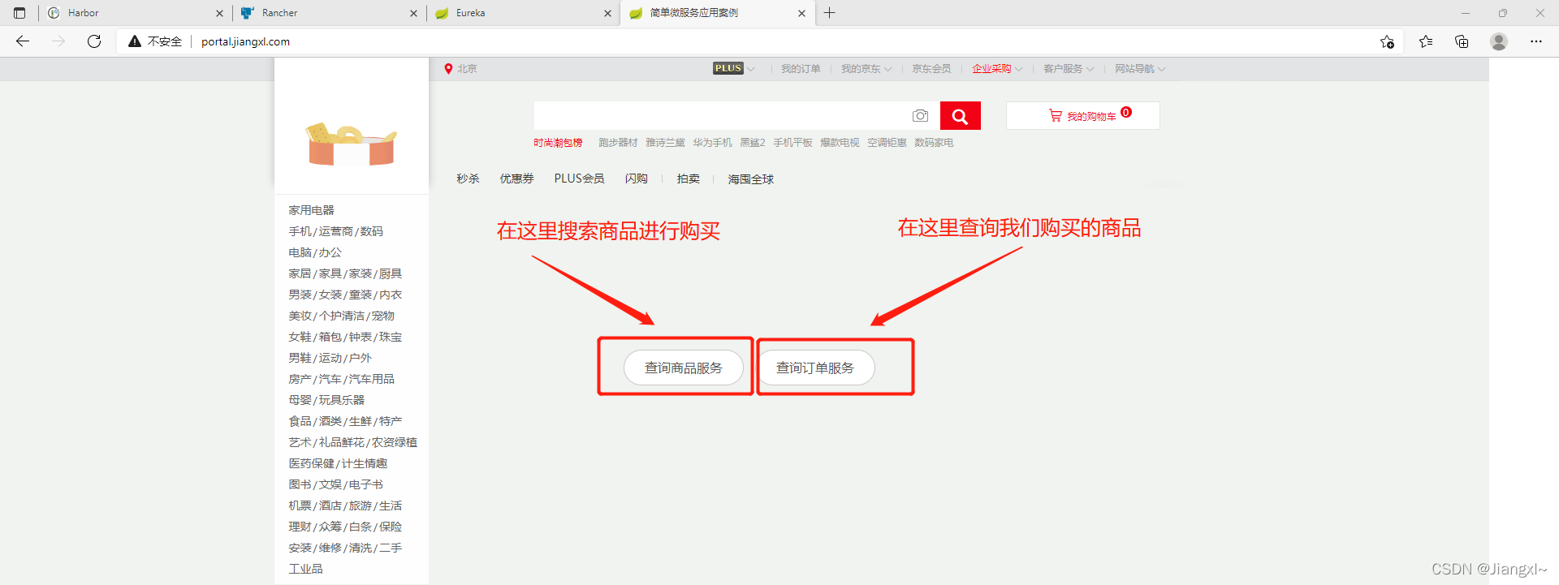Click the 时尚潮包榜 hot keyword
The width and height of the screenshot is (1559, 585).
pyautogui.click(x=558, y=143)
